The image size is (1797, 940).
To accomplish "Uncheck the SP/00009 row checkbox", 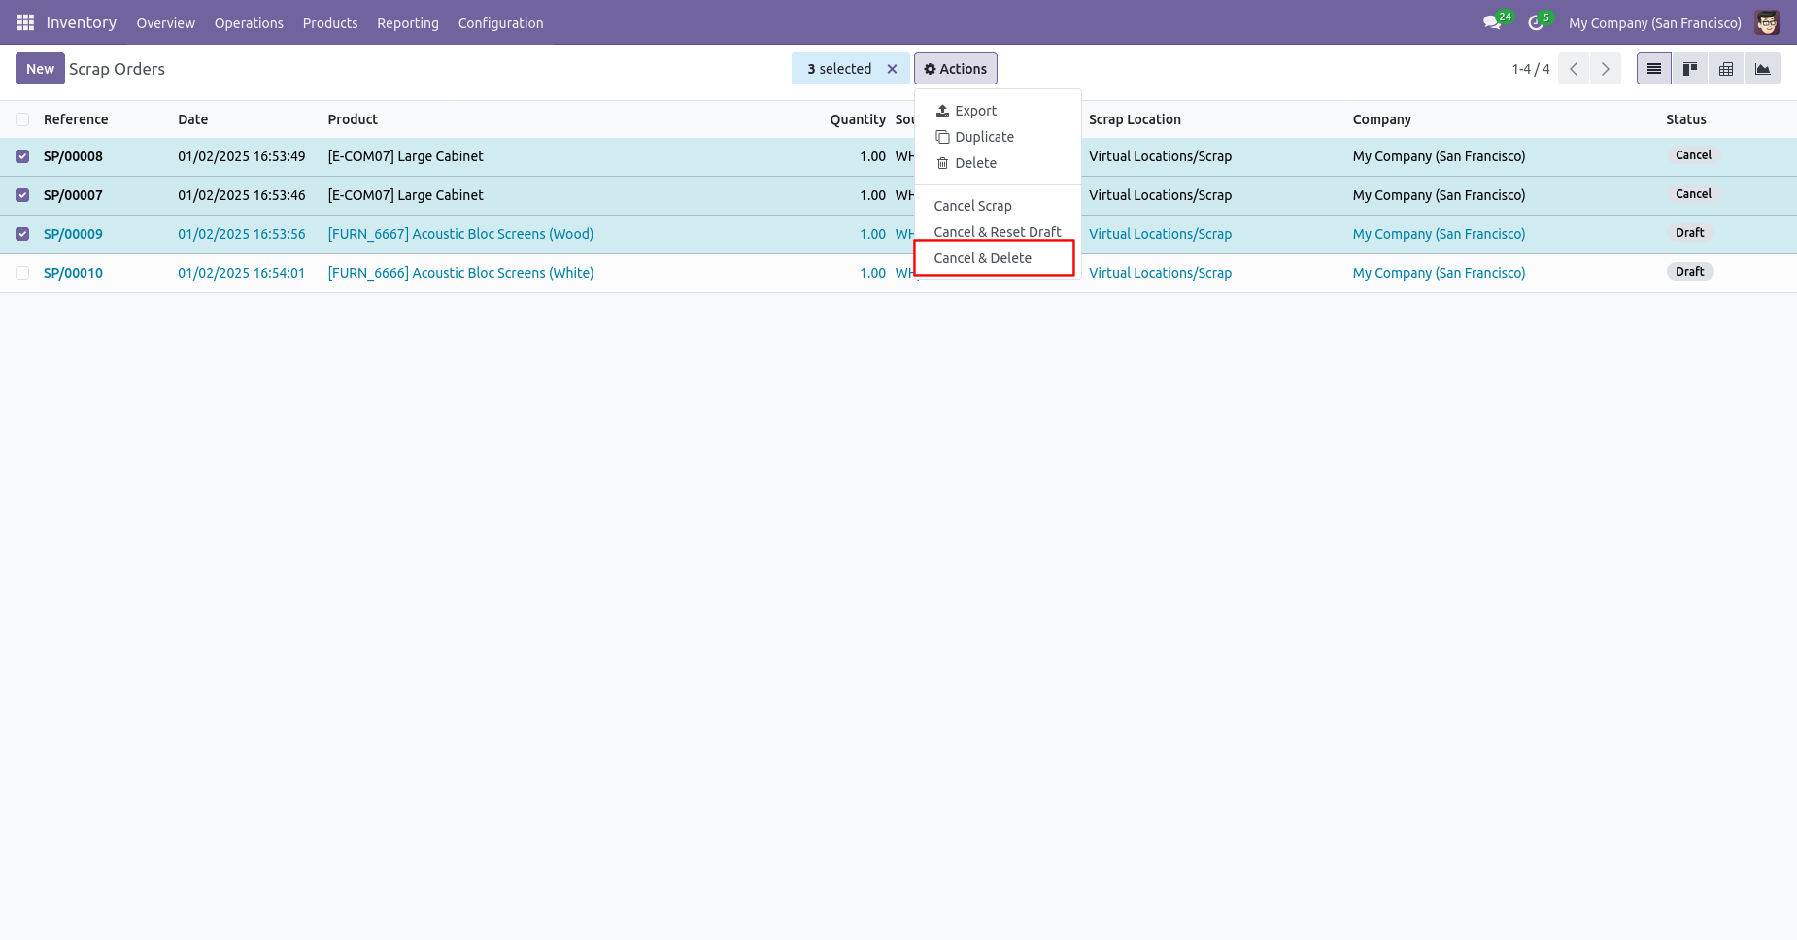I will coord(22,234).
